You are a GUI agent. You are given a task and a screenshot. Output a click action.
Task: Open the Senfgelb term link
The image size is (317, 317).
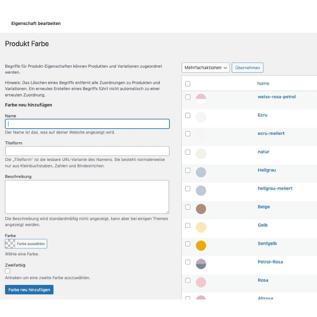click(267, 244)
